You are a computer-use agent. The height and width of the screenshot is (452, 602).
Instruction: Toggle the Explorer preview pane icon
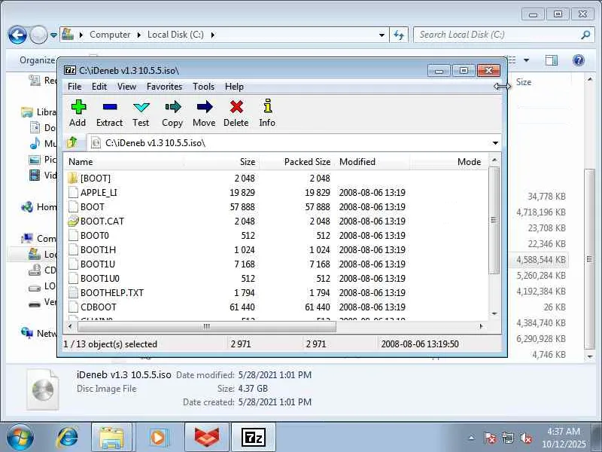point(552,60)
